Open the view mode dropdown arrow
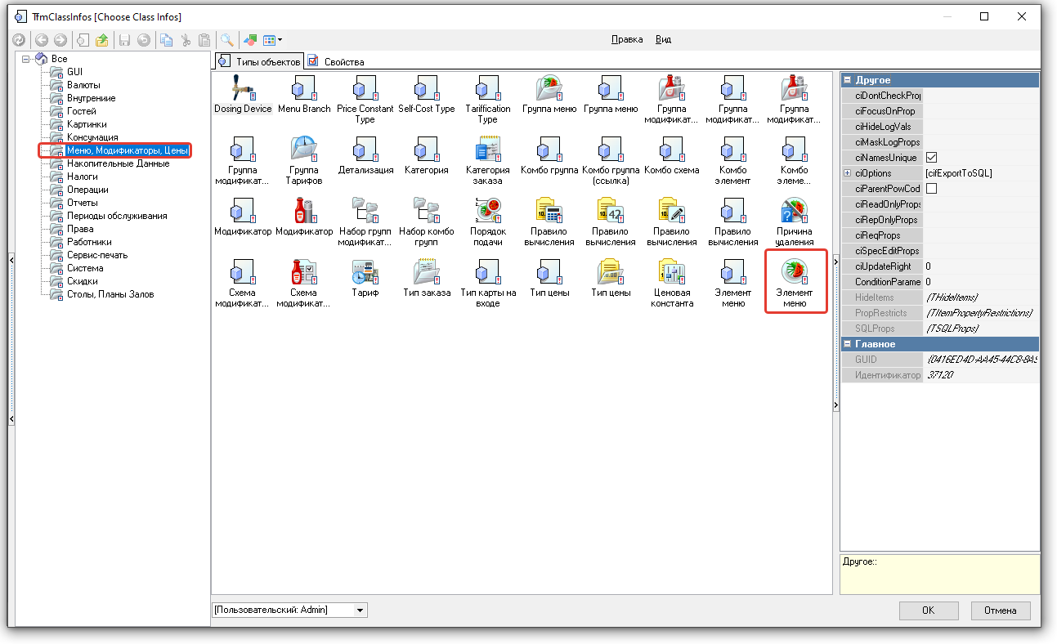The image size is (1057, 644). (x=280, y=39)
